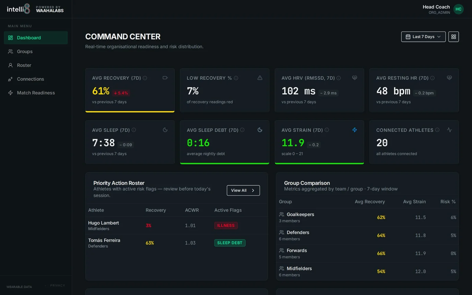Go to Groups in sidebar

(36, 52)
